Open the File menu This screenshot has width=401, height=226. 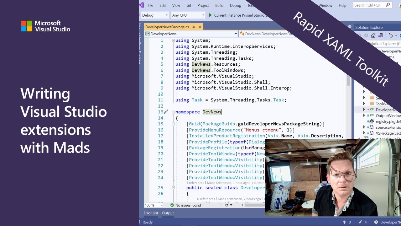tap(150, 5)
